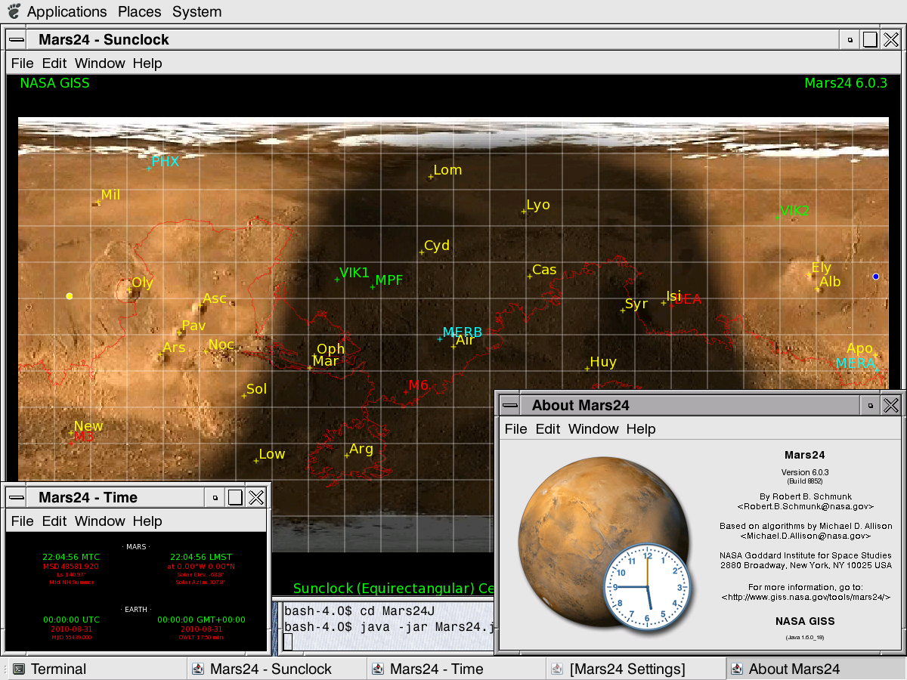Open the System menu in top panel
Viewport: 907px width, 680px height.
coord(197,11)
